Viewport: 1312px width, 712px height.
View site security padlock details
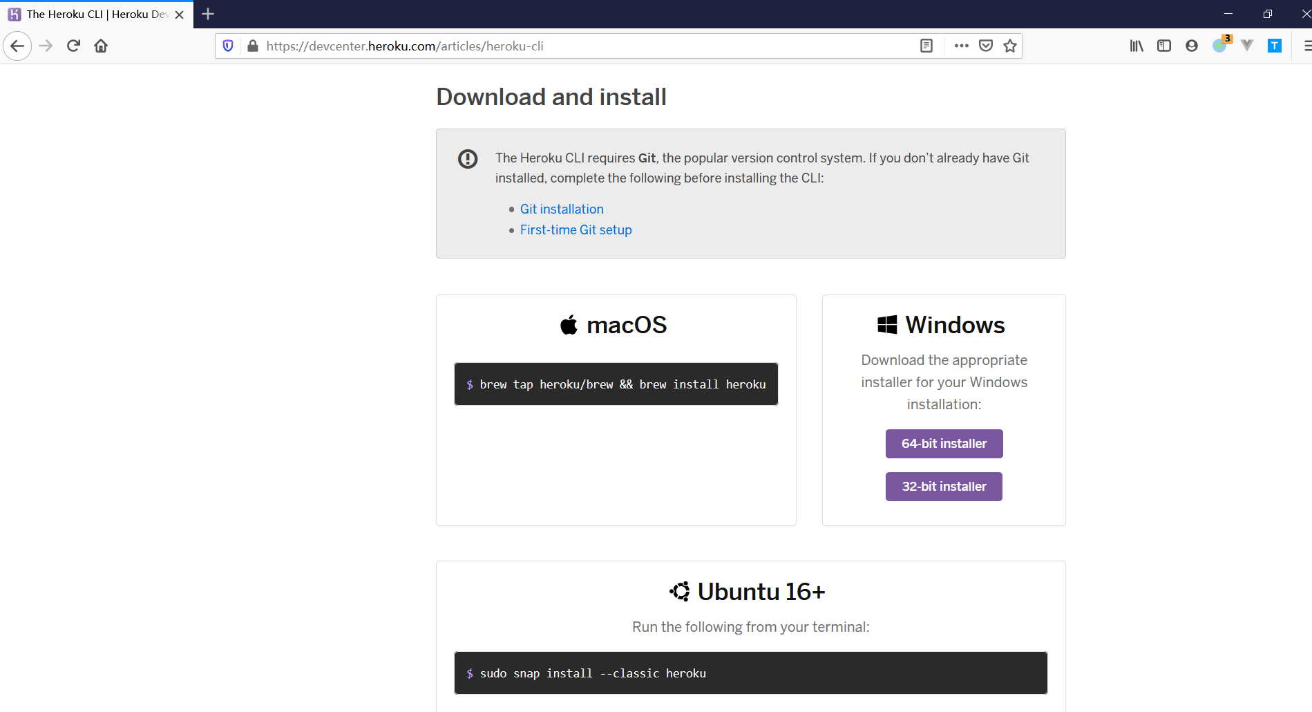tap(253, 46)
